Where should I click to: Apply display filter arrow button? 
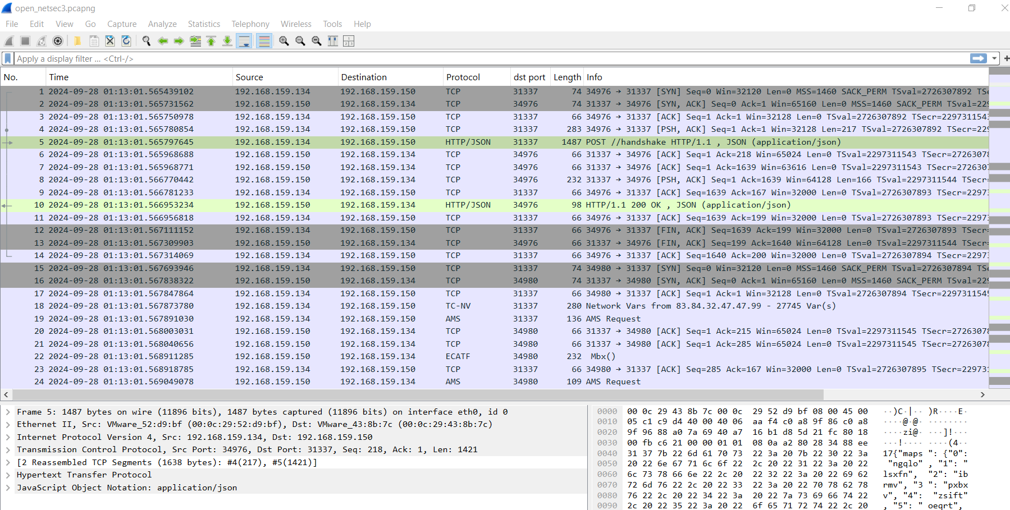979,58
